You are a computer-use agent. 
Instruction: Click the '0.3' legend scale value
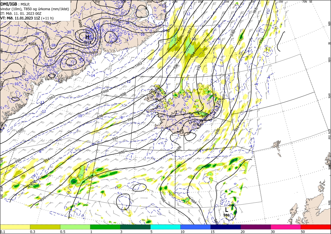(x=32, y=232)
